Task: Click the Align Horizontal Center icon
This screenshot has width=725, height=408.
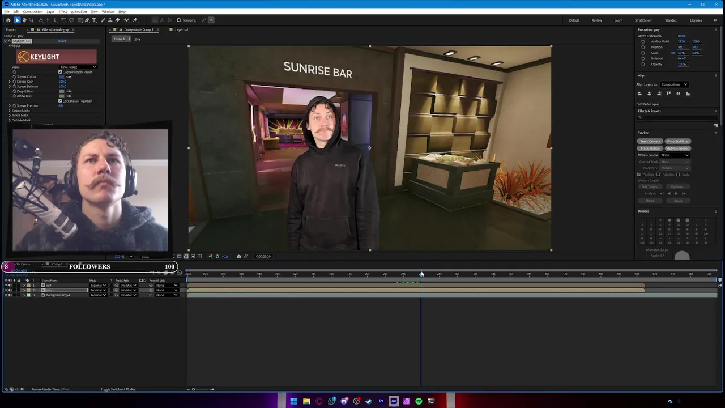Action: click(649, 93)
